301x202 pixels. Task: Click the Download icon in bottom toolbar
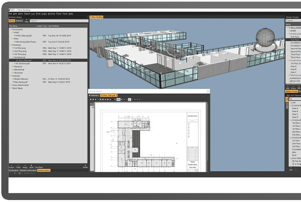(x=39, y=166)
